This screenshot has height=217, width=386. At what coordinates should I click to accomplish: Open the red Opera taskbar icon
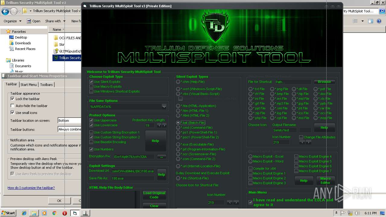coord(65,213)
